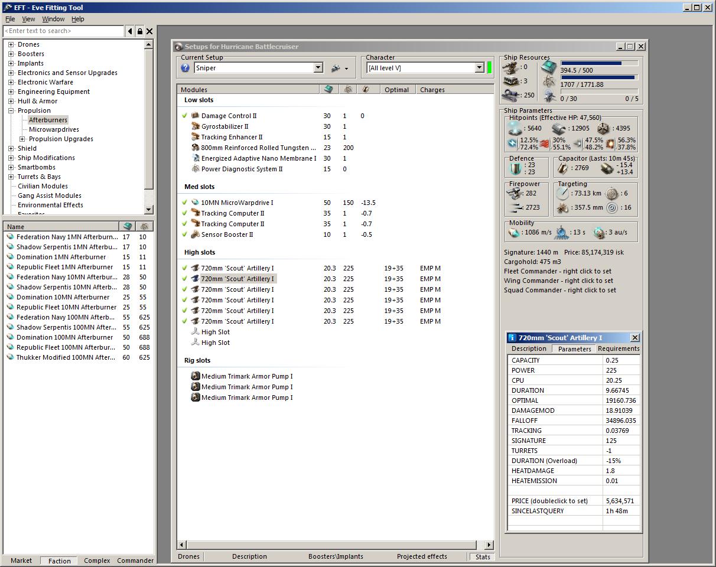Click the explosive resistance icon
This screenshot has width=716, height=567.
click(x=610, y=144)
